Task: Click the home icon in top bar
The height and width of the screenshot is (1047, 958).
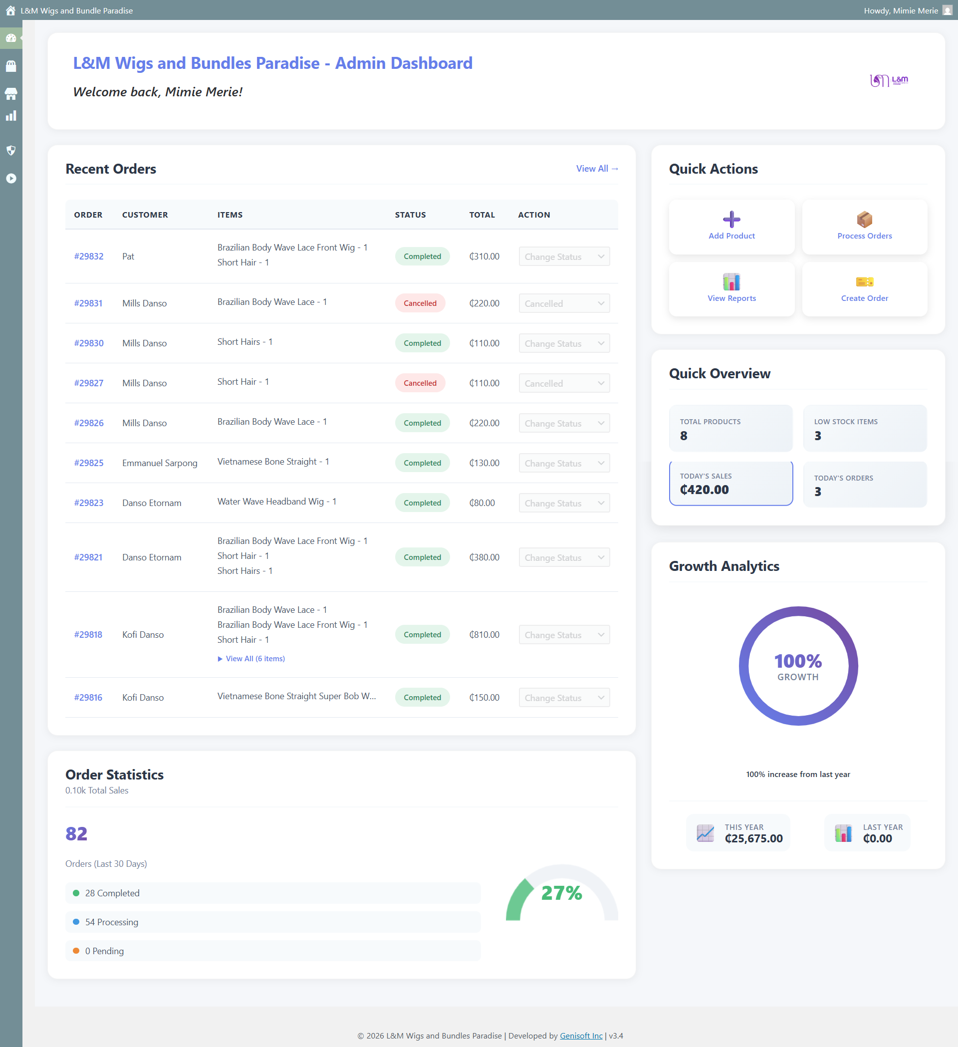Action: pyautogui.click(x=10, y=10)
